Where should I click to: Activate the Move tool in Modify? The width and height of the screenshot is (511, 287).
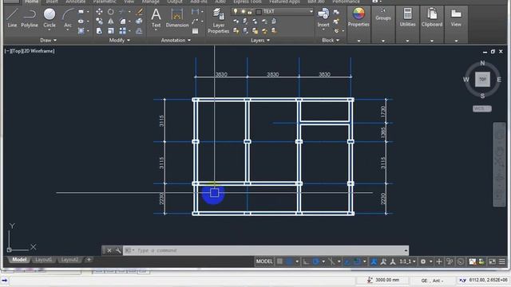tap(99, 12)
